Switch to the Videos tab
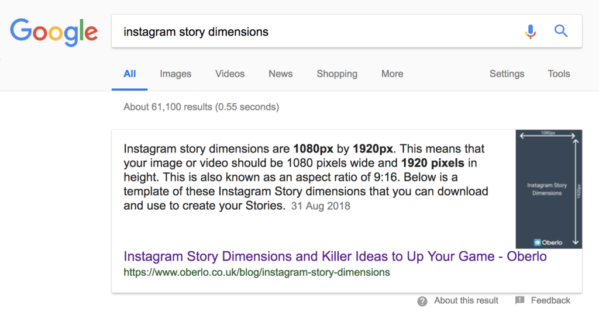Image resolution: width=599 pixels, height=319 pixels. (230, 74)
